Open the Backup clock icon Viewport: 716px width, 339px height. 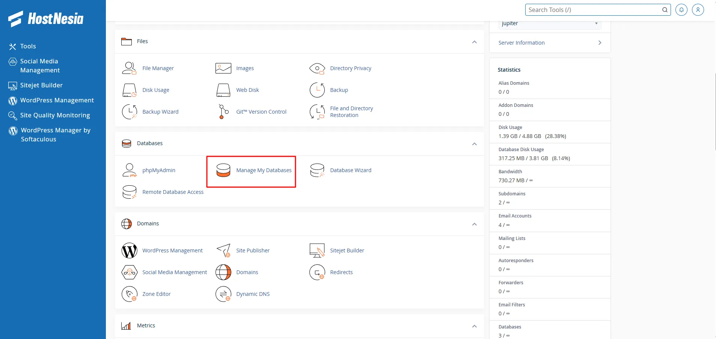[317, 90]
